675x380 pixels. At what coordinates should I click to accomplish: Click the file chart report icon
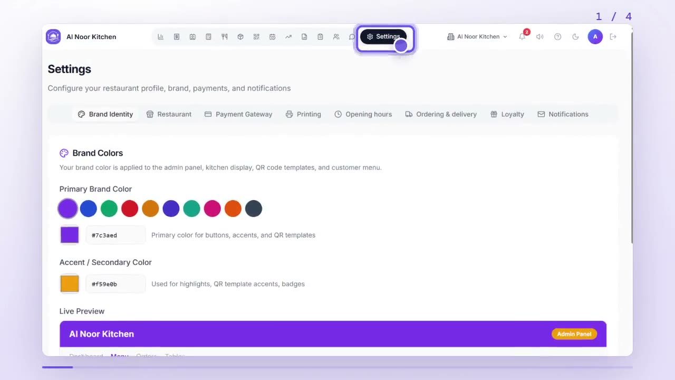(304, 37)
